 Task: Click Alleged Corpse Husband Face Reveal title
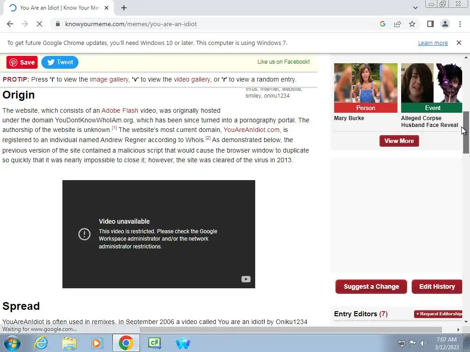[x=430, y=121]
